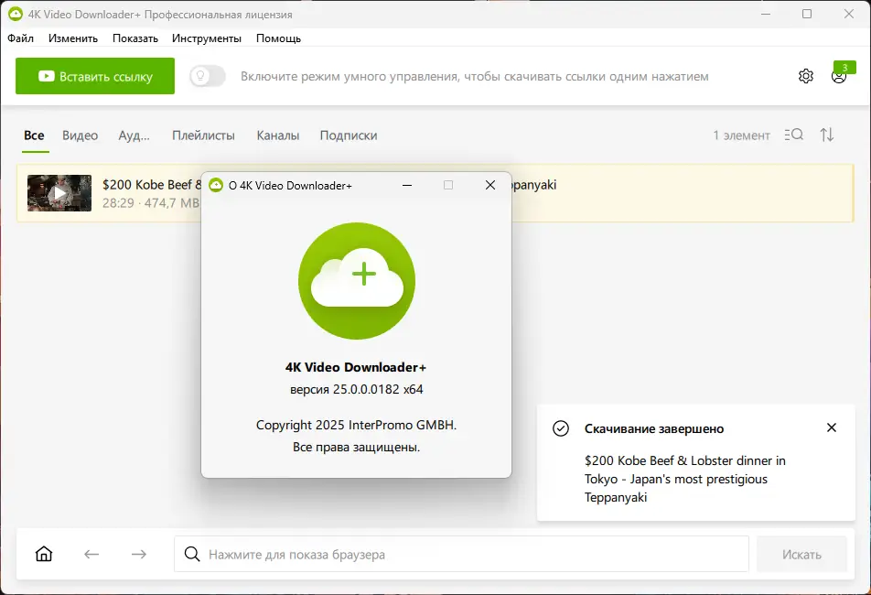Minimize the main application window
871x595 pixels.
766,14
